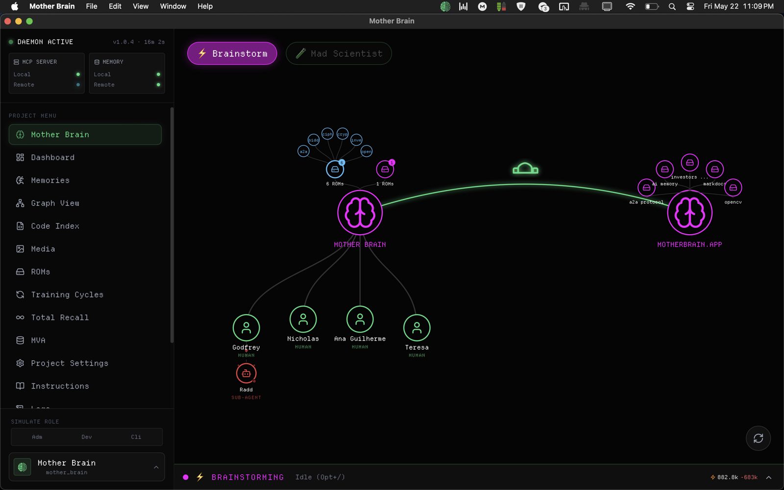The image size is (784, 490).
Task: Open the Code Index page
Action: point(85,226)
